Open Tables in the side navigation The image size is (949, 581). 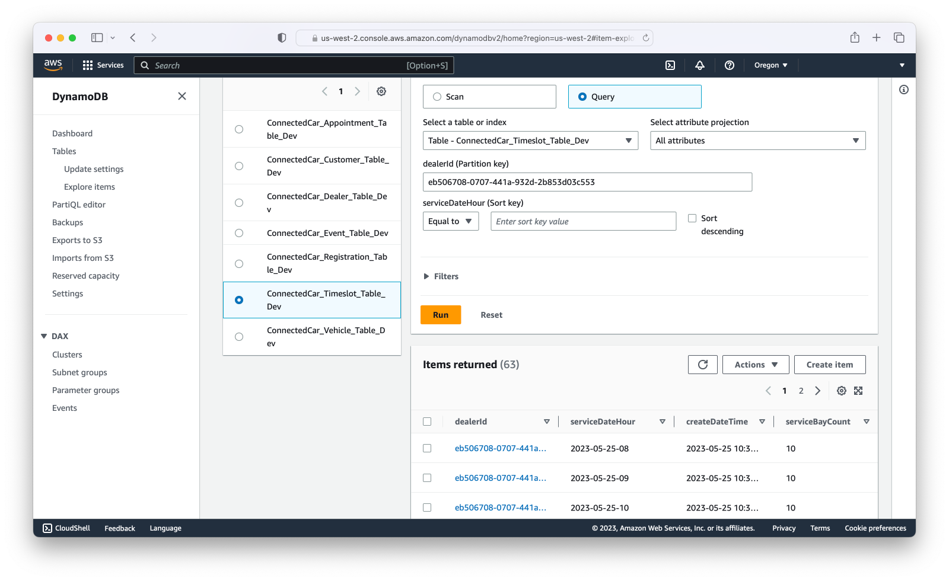click(x=64, y=151)
